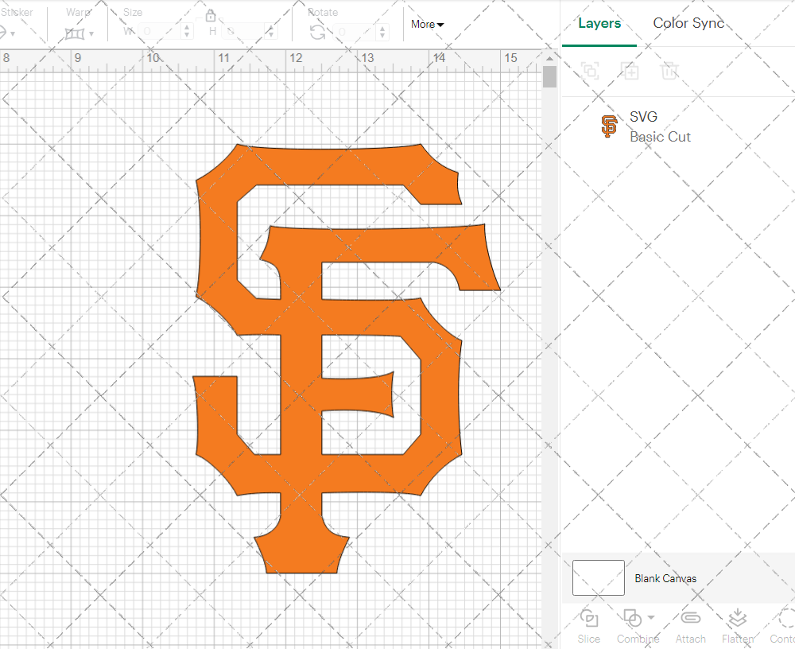Click the Duplicate layer icon
The width and height of the screenshot is (795, 649).
(x=630, y=71)
